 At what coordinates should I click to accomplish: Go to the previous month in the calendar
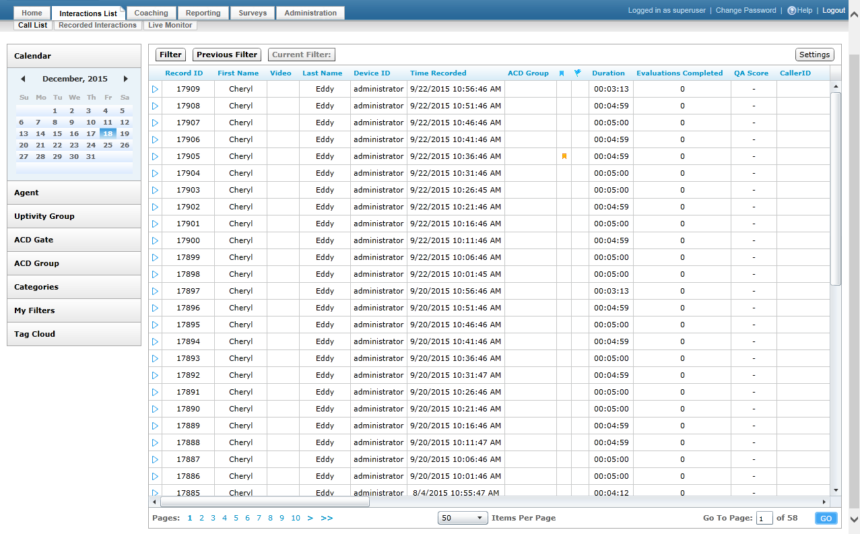click(23, 78)
